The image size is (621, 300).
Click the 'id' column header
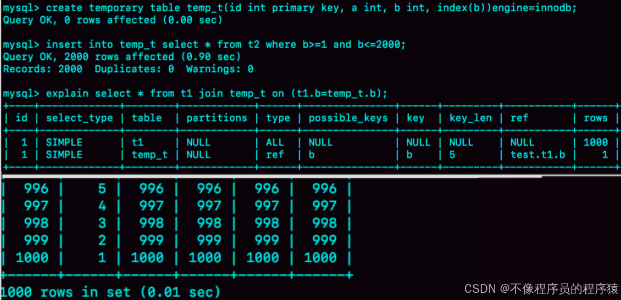pos(21,118)
